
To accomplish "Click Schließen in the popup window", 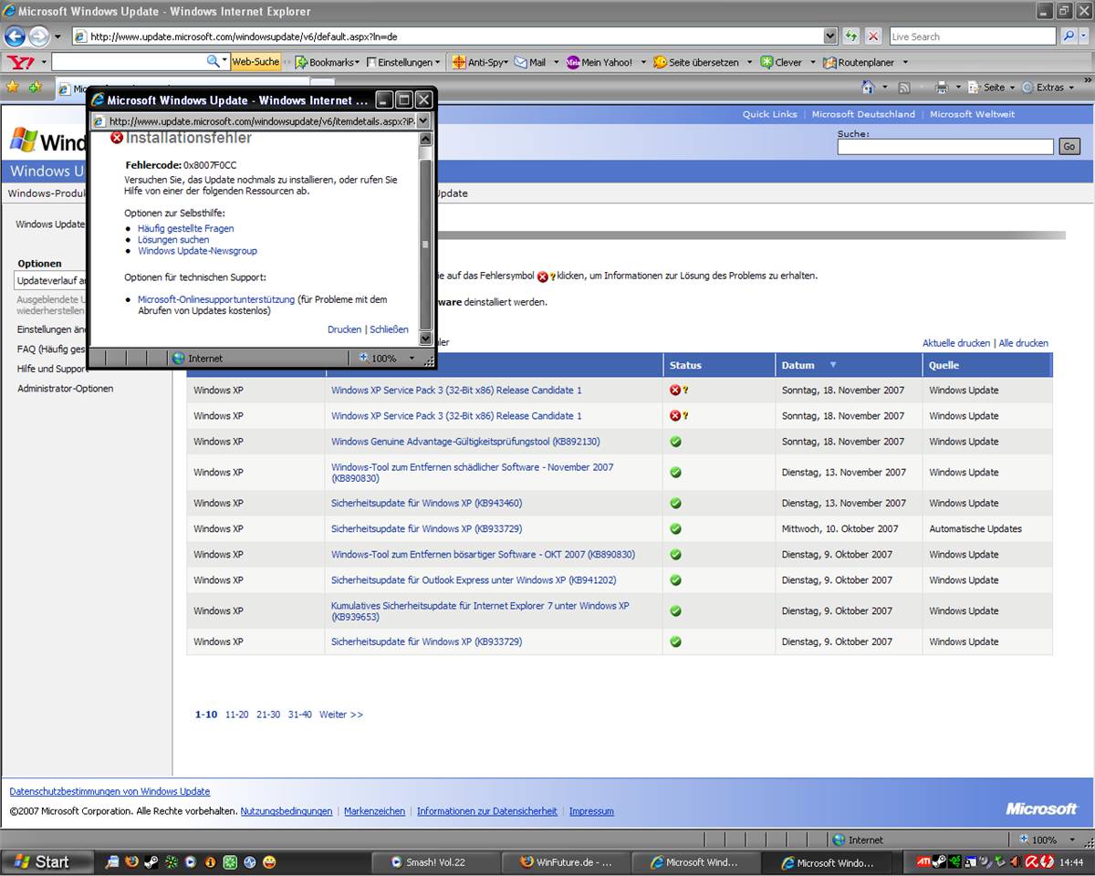I will pyautogui.click(x=389, y=329).
